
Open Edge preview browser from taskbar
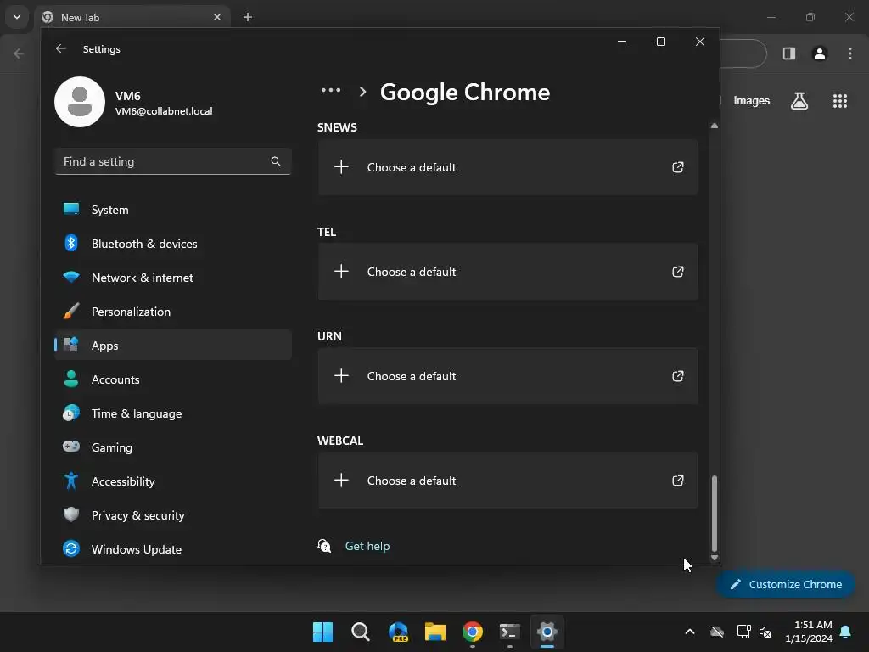click(398, 632)
